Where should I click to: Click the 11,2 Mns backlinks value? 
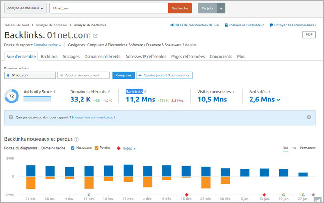141,100
